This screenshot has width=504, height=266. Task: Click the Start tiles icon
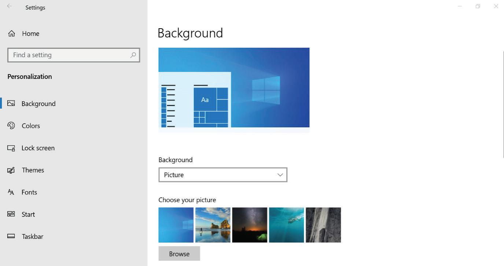pyautogui.click(x=11, y=214)
